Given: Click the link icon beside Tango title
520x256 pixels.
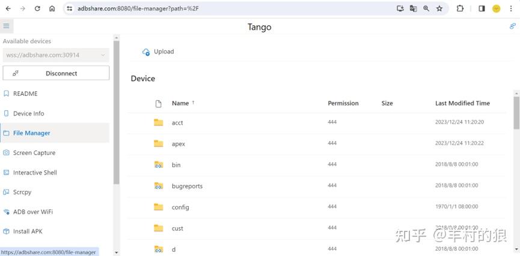Looking at the screenshot, I should tap(513, 26).
